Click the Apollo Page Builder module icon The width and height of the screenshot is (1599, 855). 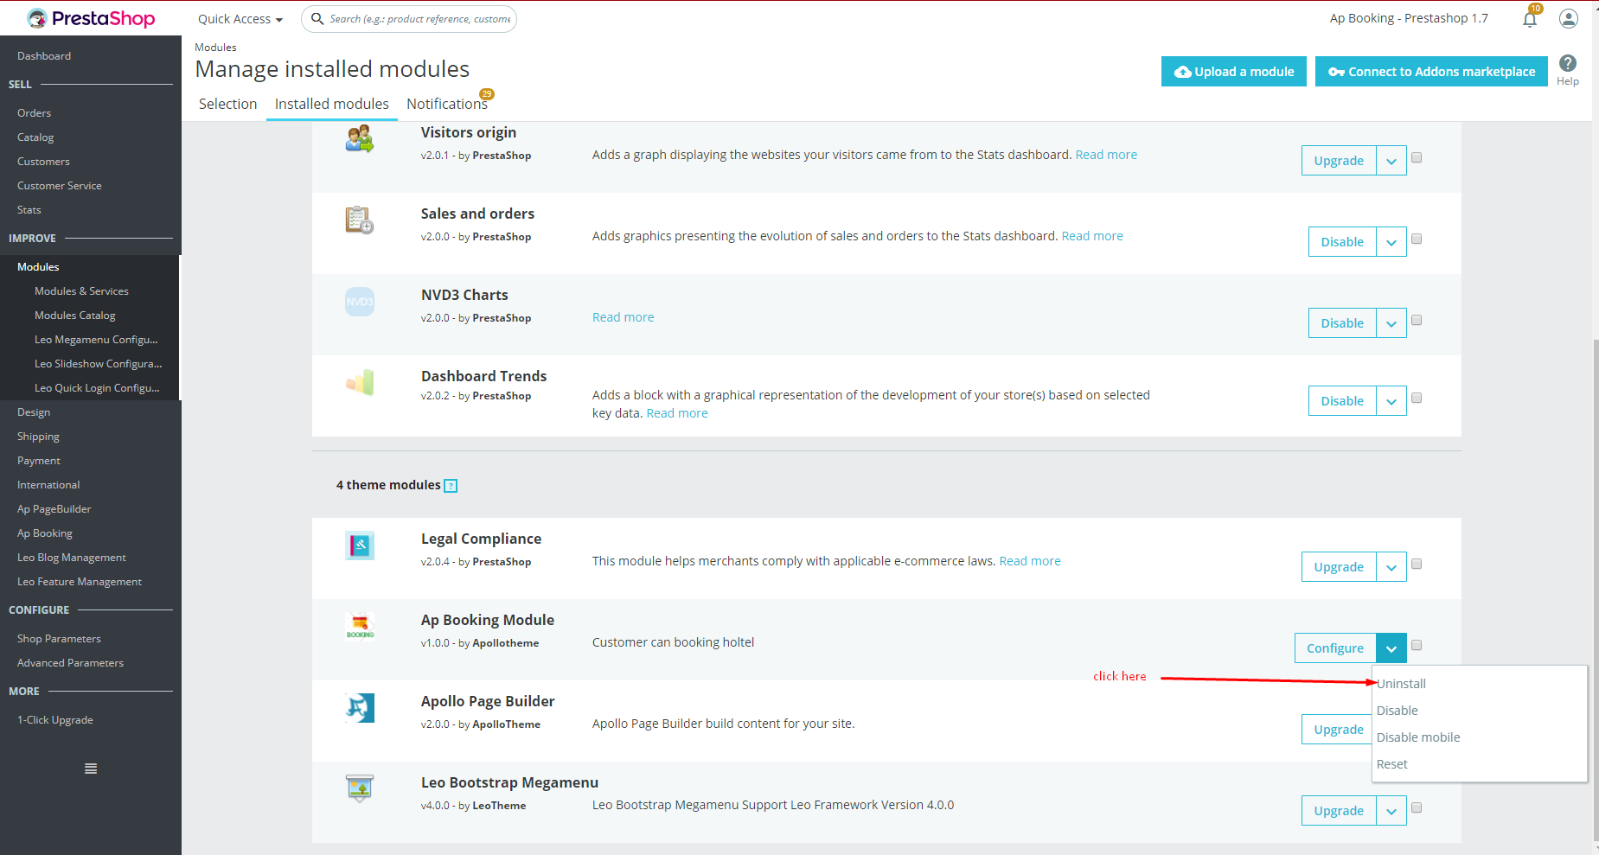point(360,707)
